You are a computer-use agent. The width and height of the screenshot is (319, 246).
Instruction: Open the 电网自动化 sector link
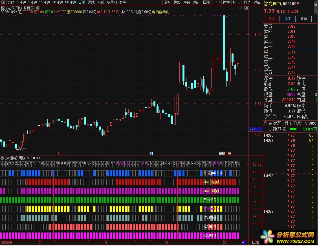pos(160,12)
